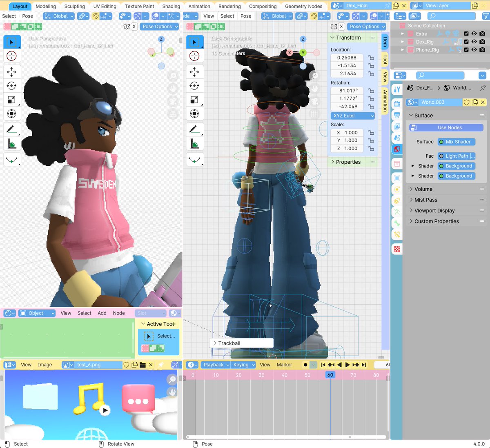Image resolution: width=490 pixels, height=448 pixels.
Task: Click the Tool tab in the viewport sidebar
Action: pyautogui.click(x=385, y=60)
